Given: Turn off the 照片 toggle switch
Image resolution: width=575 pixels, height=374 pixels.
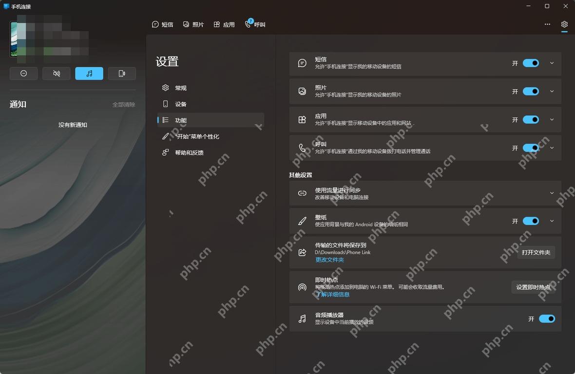Looking at the screenshot, I should pyautogui.click(x=531, y=91).
